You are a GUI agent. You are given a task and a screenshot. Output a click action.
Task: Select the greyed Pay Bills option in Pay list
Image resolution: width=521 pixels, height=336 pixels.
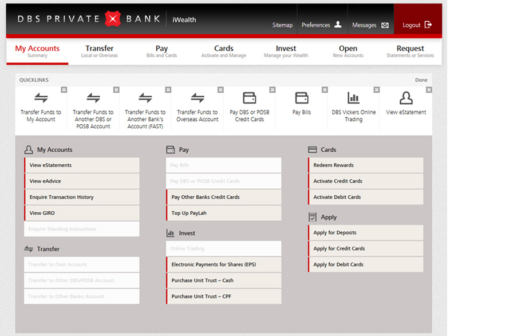coord(224,165)
